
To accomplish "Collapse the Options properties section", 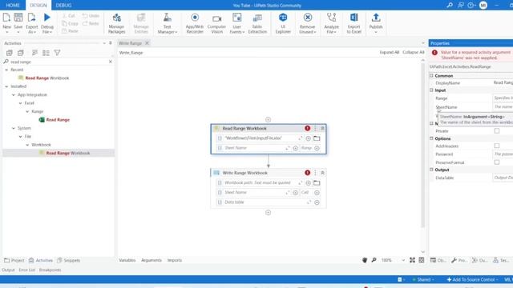I will (431, 138).
